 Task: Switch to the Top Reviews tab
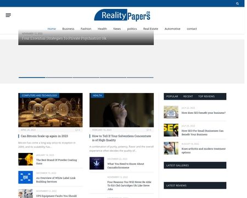[x=206, y=96]
